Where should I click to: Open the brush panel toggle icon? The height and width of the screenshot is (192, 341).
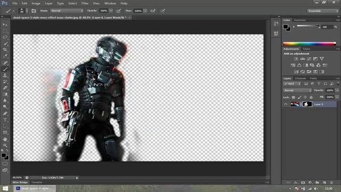tap(34, 11)
